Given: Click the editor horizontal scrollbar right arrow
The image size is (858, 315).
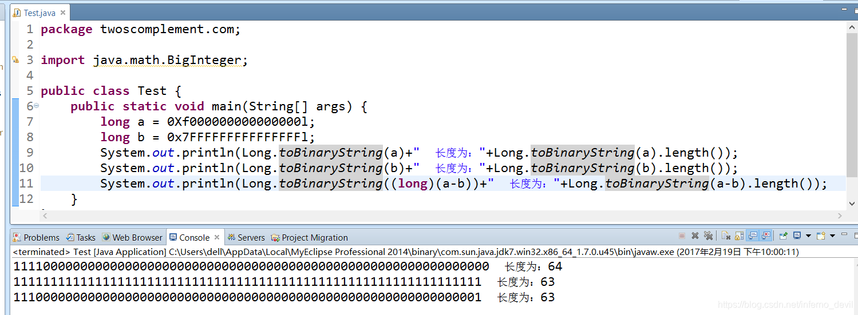Looking at the screenshot, I should click(x=840, y=216).
